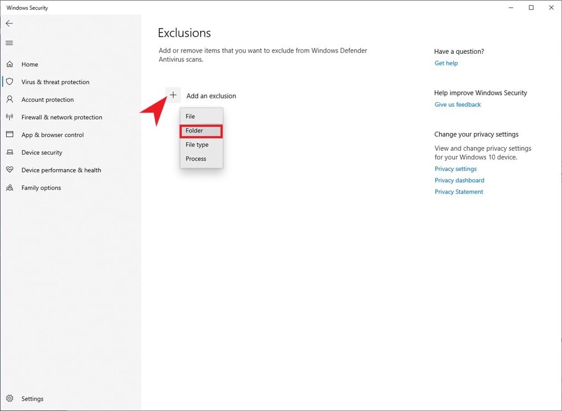Open the Privacy dashboard link
562x411 pixels.
(x=459, y=180)
